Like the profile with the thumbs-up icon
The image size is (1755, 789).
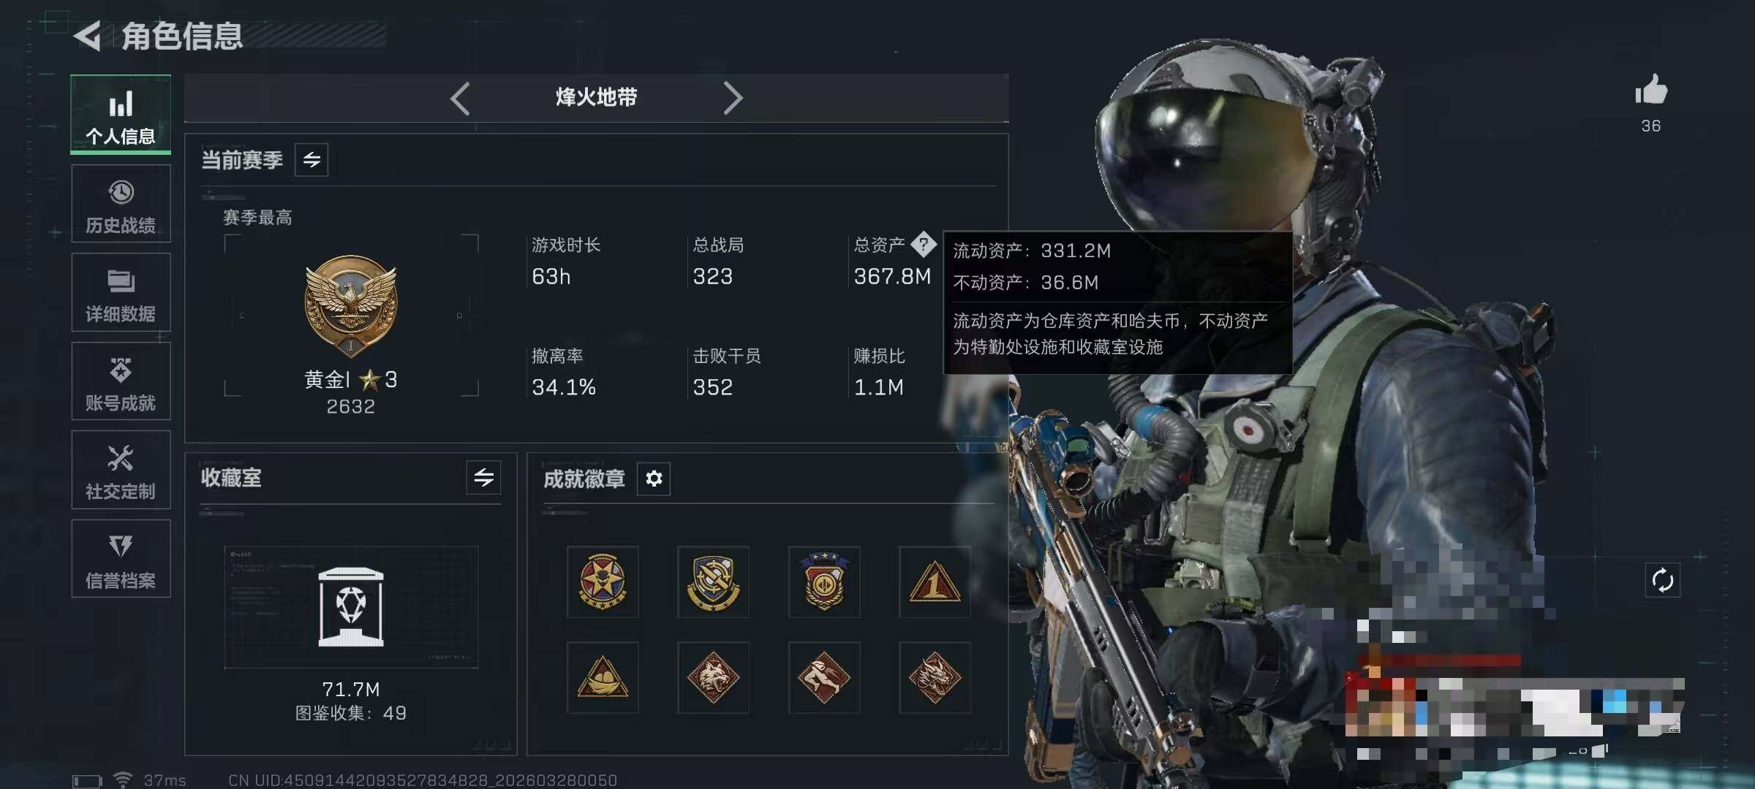(x=1651, y=90)
